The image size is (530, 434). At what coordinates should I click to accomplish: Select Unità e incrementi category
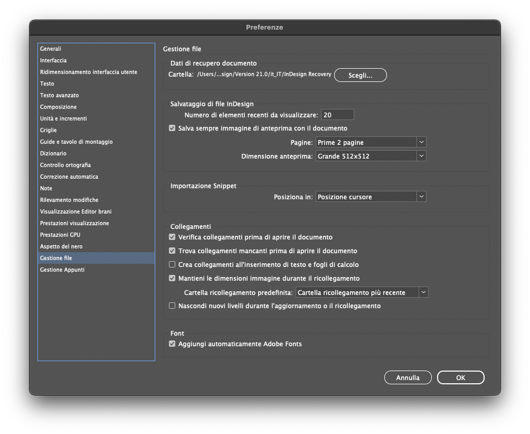[63, 118]
